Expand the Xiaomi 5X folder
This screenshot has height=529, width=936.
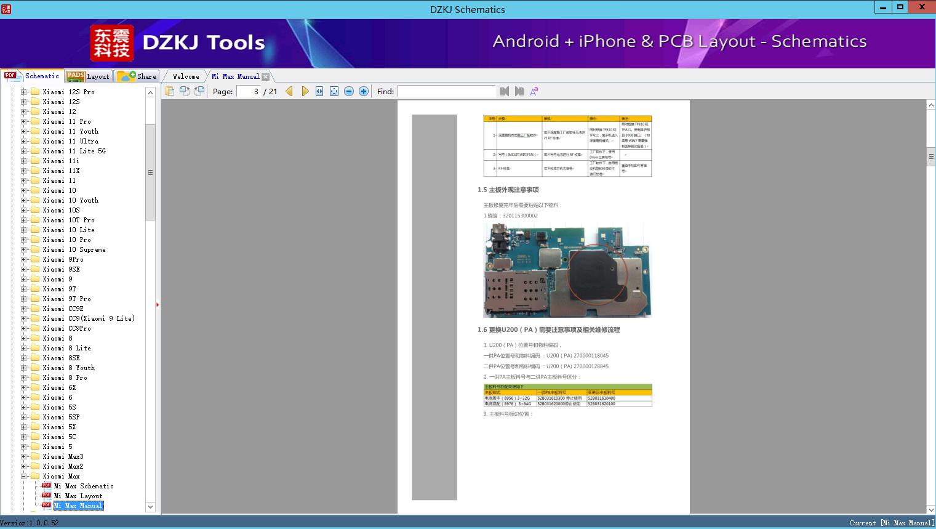coord(24,427)
